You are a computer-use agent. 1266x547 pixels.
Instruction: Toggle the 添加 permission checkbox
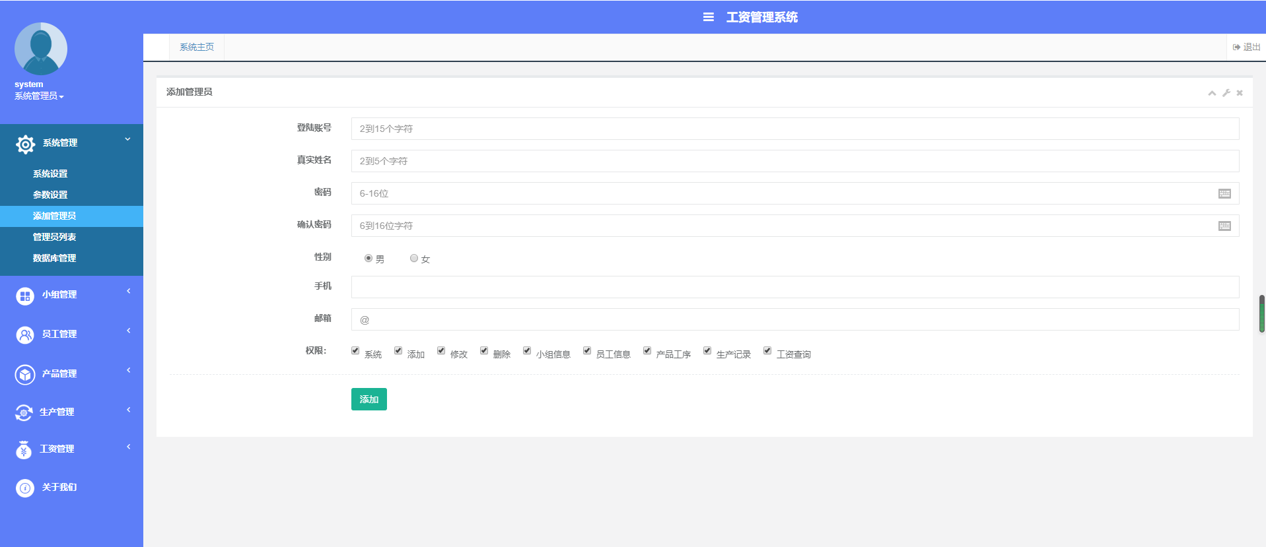click(x=398, y=350)
